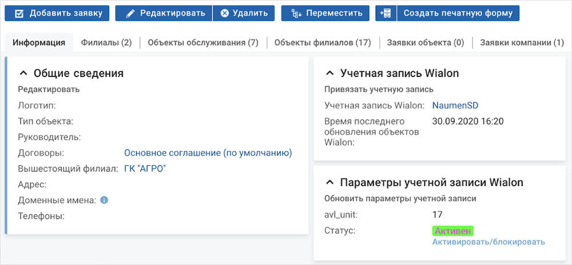Click the Адрес label

click(32, 184)
